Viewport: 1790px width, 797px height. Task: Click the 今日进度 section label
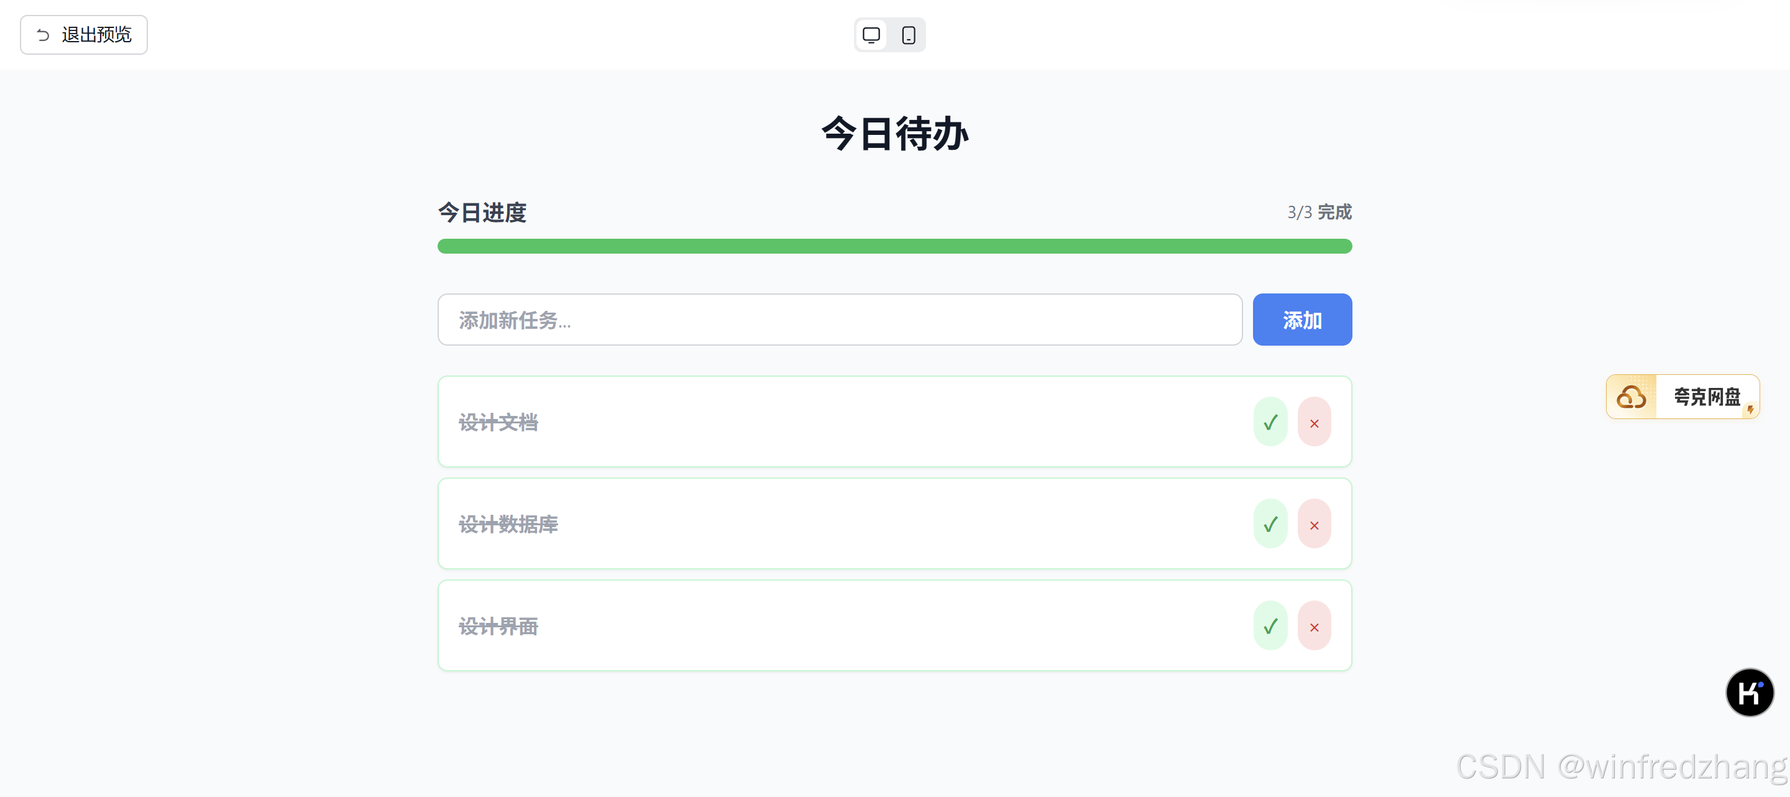(482, 213)
